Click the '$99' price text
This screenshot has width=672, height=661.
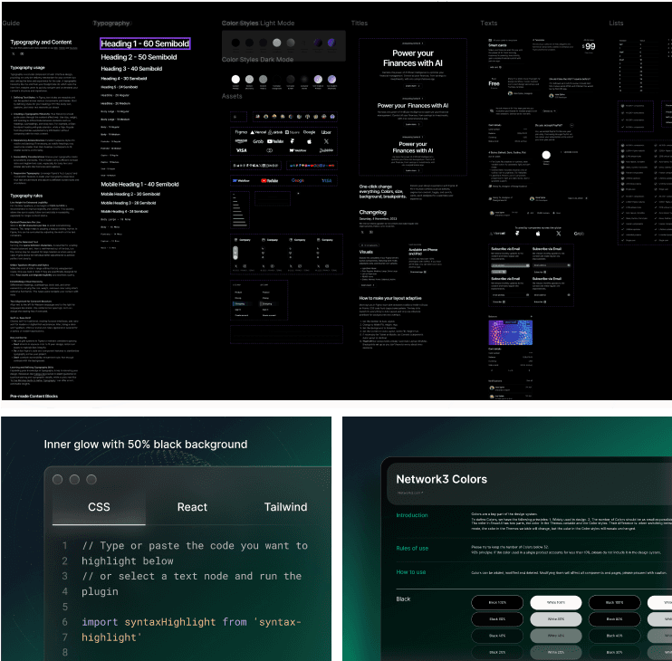tap(589, 46)
